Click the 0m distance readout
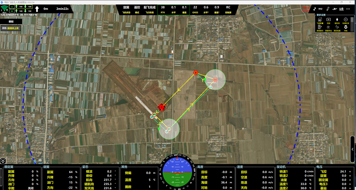 [46, 9]
